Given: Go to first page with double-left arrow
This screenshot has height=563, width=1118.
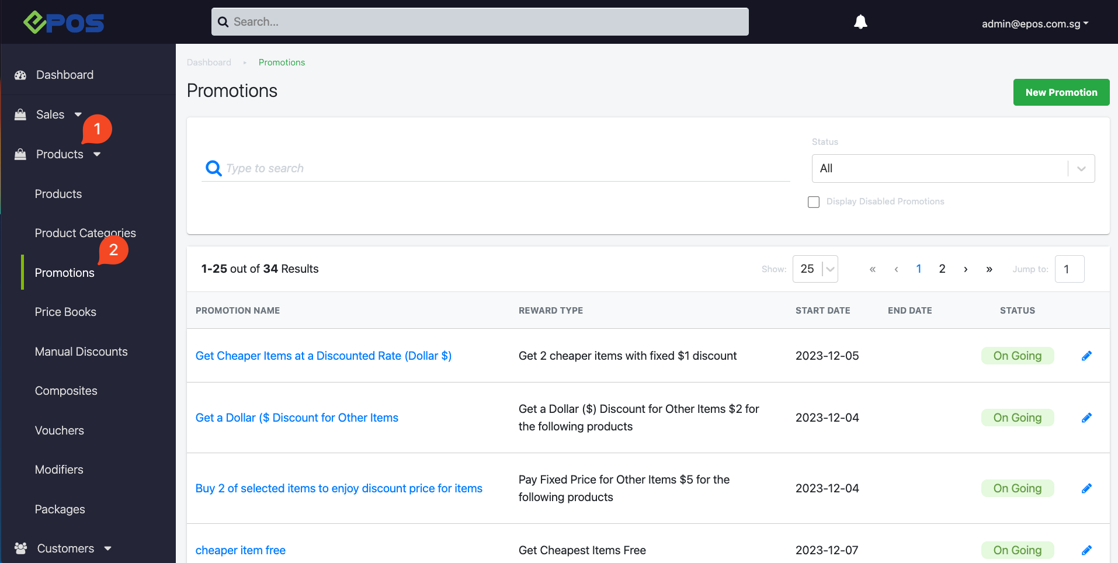Looking at the screenshot, I should [x=873, y=269].
